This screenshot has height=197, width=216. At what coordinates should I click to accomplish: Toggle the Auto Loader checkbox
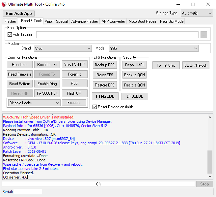coord(10,35)
